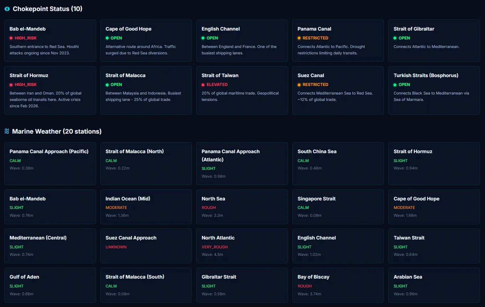The height and width of the screenshot is (307, 485).
Task: Click the Strait of Gibraltar card title
Action: [x=414, y=29]
